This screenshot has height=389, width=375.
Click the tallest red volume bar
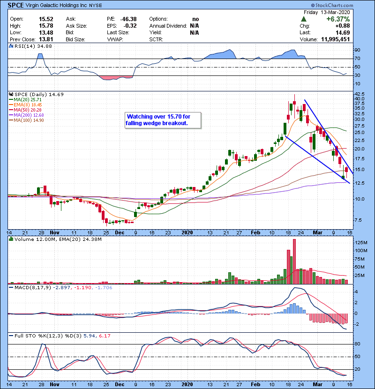tap(294, 262)
